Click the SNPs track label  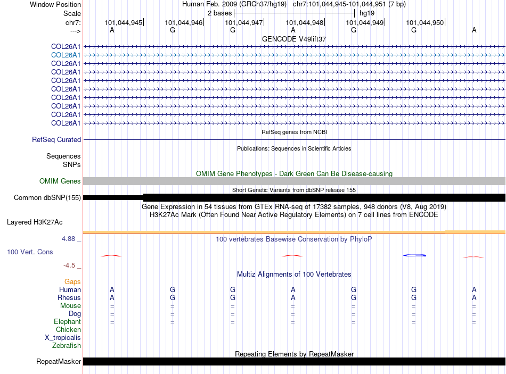coord(72,164)
